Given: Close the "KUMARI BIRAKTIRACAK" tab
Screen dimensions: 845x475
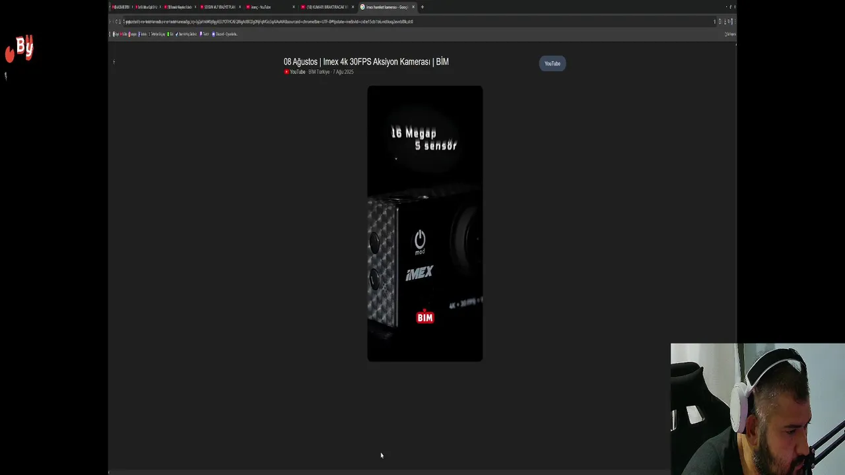Looking at the screenshot, I should [x=353, y=7].
